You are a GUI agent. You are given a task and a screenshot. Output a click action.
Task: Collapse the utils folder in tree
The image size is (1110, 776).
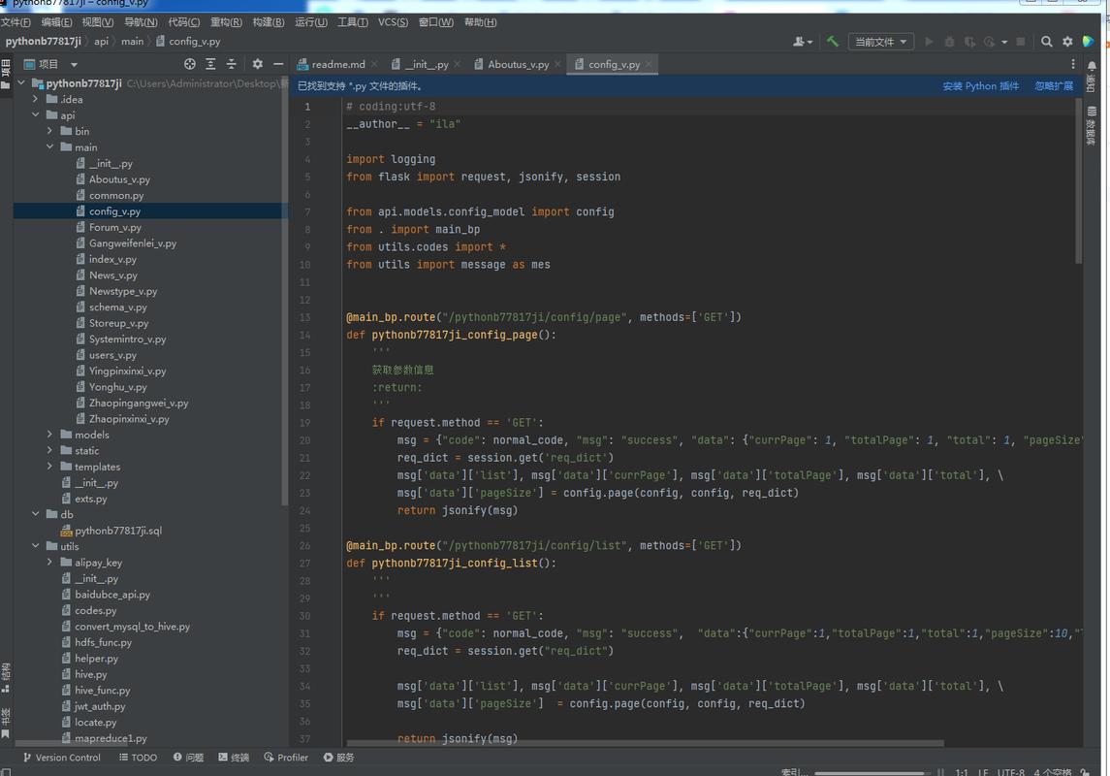click(36, 546)
